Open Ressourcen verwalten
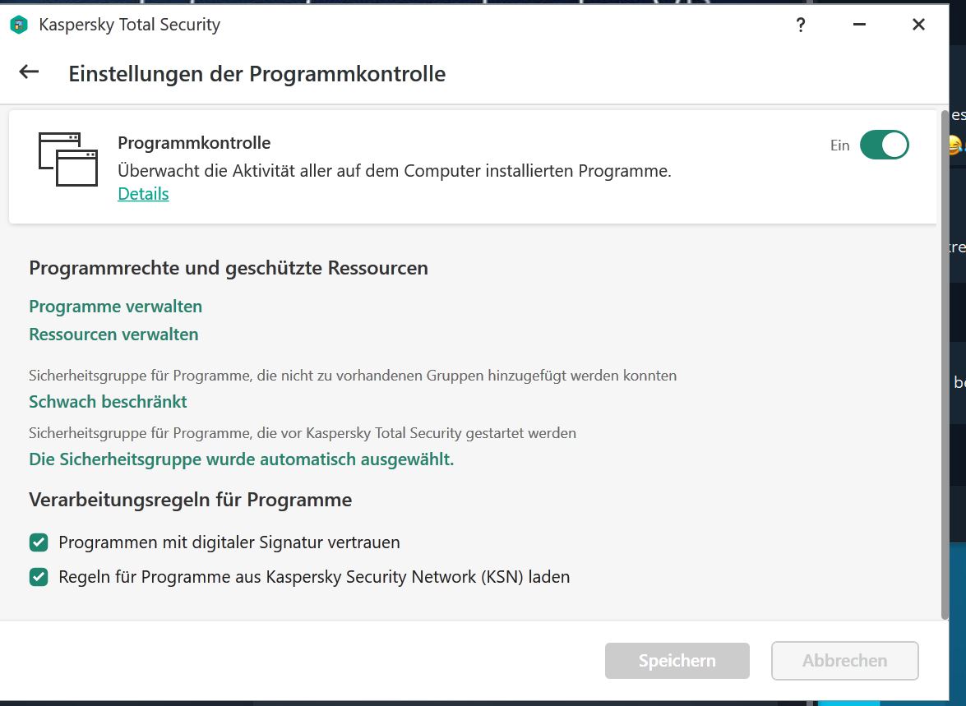The height and width of the screenshot is (706, 966). click(x=113, y=334)
